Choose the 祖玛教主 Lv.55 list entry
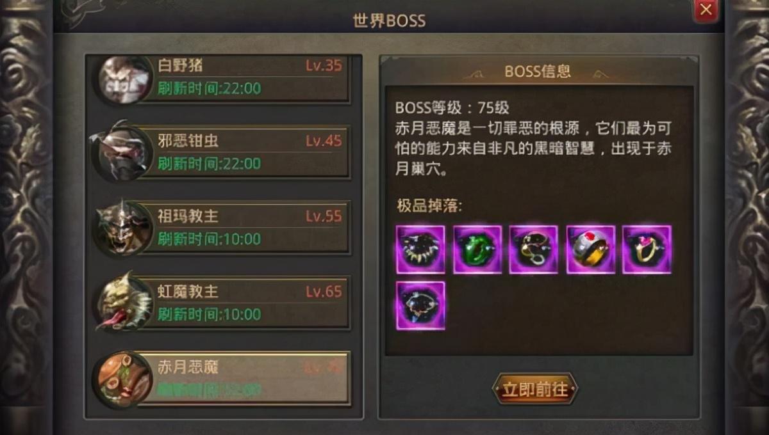The image size is (769, 435). pos(222,228)
